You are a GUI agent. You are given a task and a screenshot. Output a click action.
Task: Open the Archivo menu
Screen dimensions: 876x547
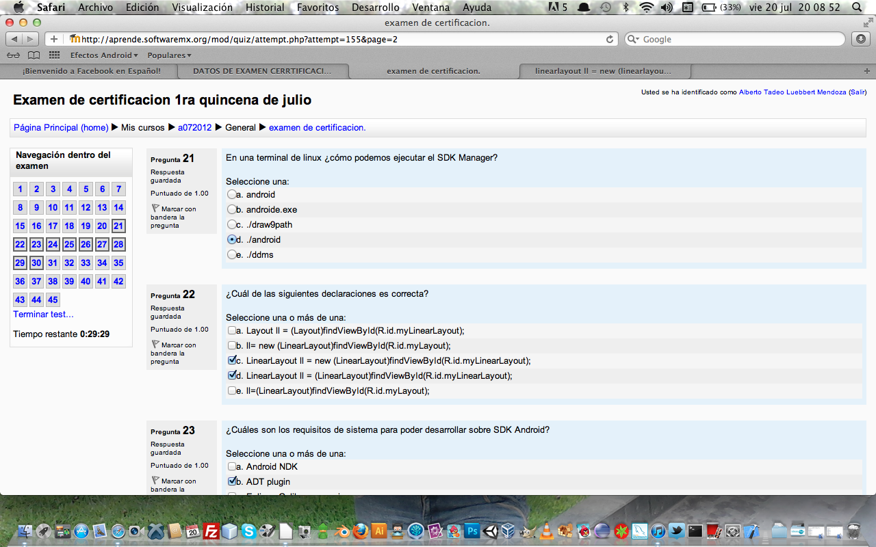point(96,8)
